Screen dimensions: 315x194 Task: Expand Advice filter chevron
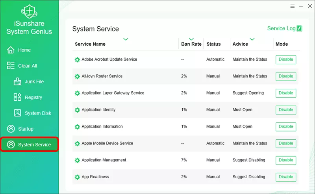pos(252,39)
